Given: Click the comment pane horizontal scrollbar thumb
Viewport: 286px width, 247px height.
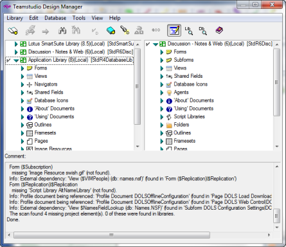Looking at the screenshot, I should [112, 235].
